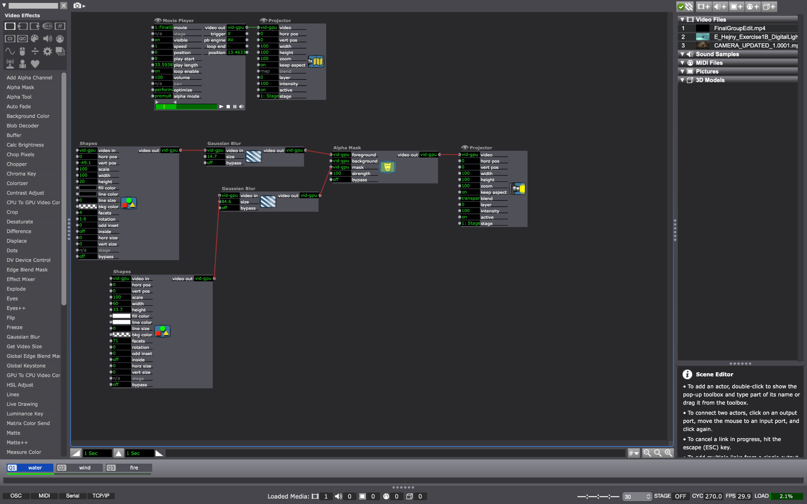807x504 pixels.
Task: Select the Video Effects toolbox category icon
Action: pos(10,26)
